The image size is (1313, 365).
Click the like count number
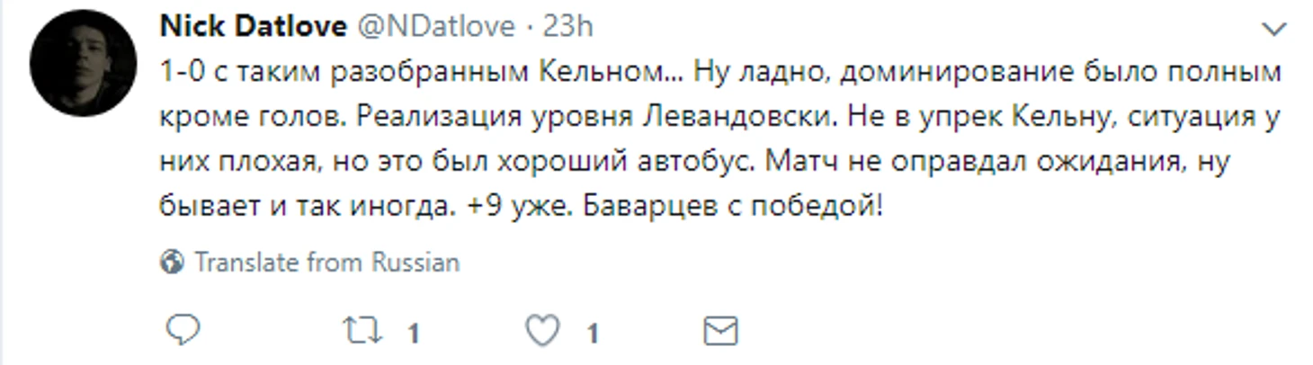592,334
